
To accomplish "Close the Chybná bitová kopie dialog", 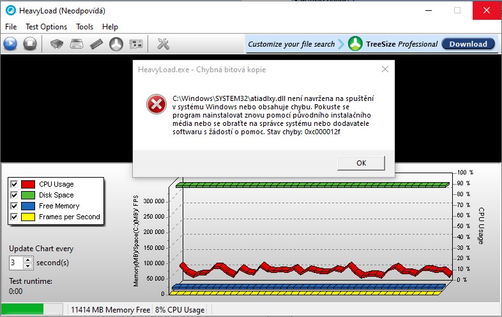I will pyautogui.click(x=385, y=69).
